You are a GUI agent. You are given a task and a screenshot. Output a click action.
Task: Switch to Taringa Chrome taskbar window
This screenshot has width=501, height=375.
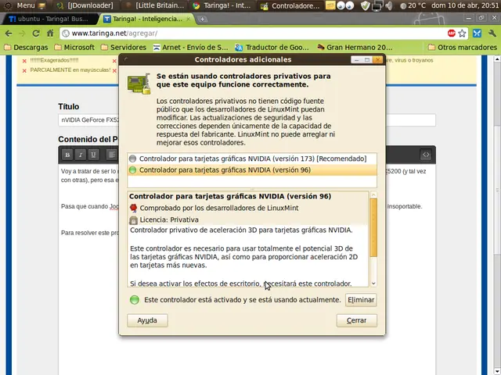222,5
